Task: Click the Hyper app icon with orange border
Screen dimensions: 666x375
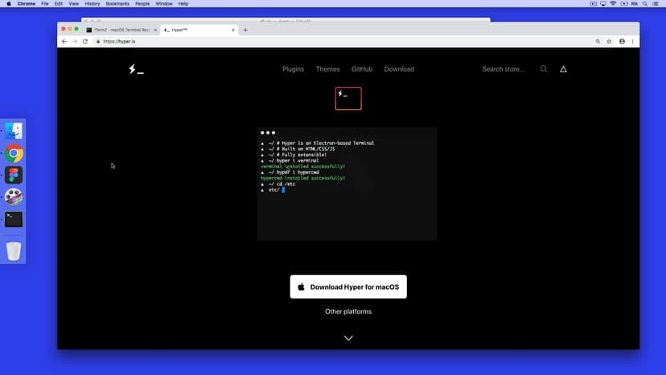Action: coord(348,97)
